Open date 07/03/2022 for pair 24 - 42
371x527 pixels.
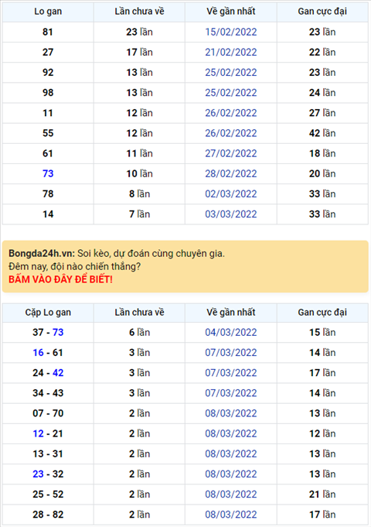point(231,373)
